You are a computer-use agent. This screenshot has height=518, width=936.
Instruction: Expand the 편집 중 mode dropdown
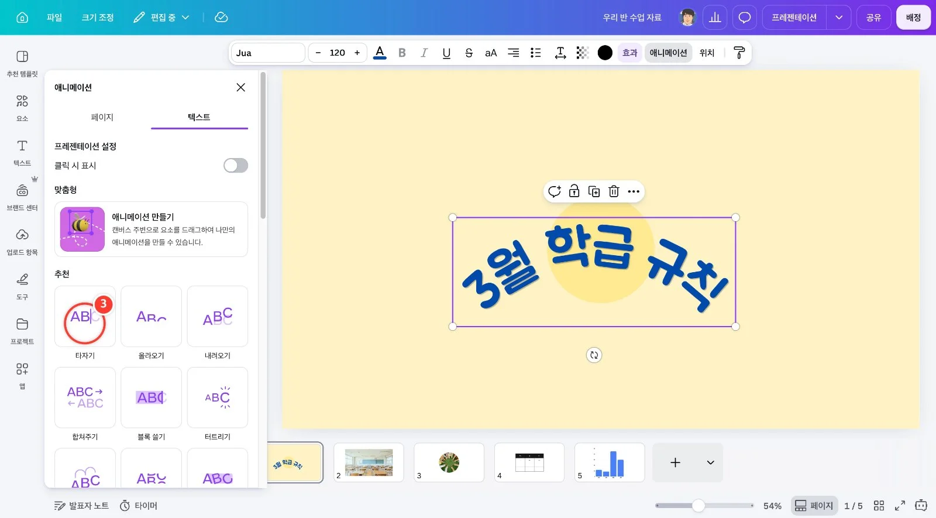coord(161,18)
